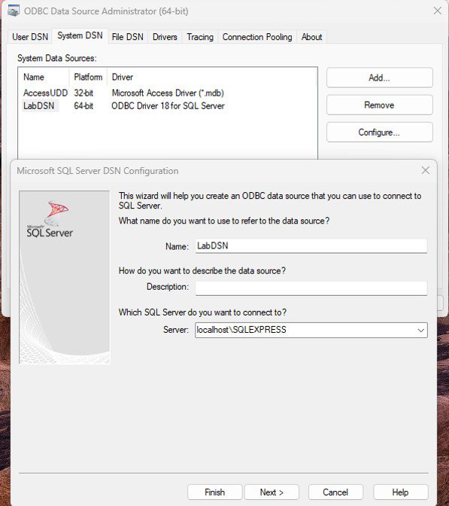Click the '64-bit' platform cell

coord(83,106)
